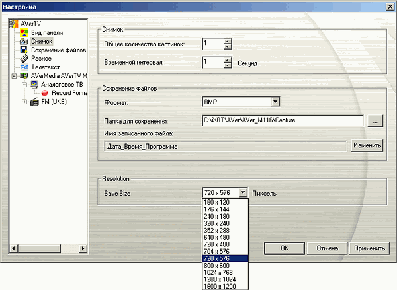Image resolution: width=397 pixels, height=290 pixels.
Task: Click the Сохранение файлов floppy disk icon
Action: 24,50
